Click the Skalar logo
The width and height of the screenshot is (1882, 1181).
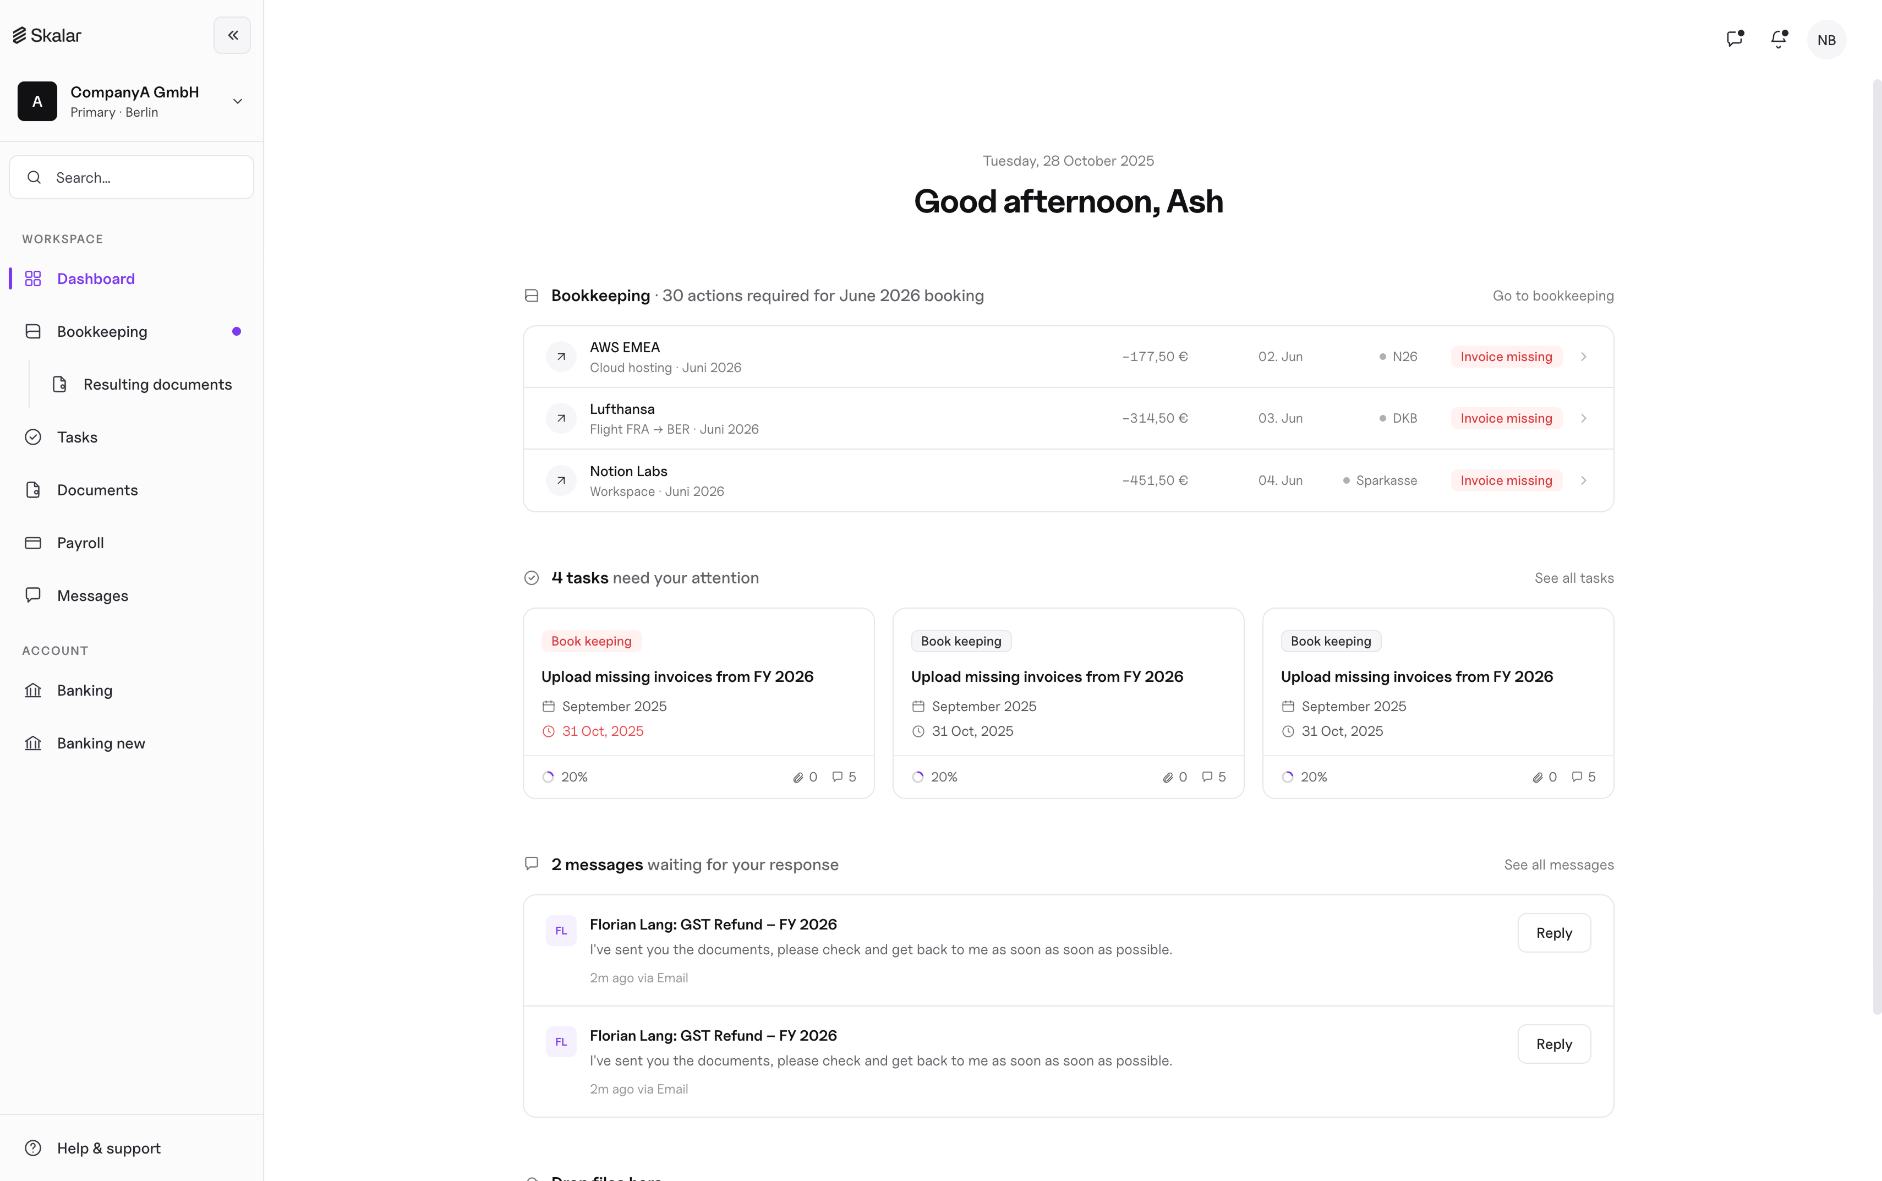pos(47,35)
